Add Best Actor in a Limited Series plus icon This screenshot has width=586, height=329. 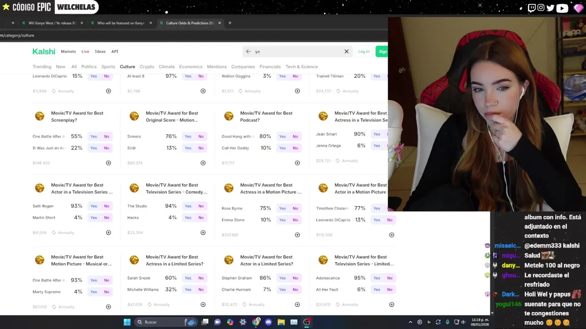[x=297, y=304]
